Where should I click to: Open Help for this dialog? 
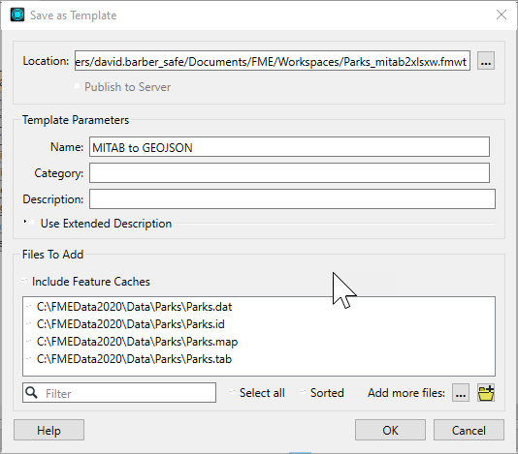49,430
